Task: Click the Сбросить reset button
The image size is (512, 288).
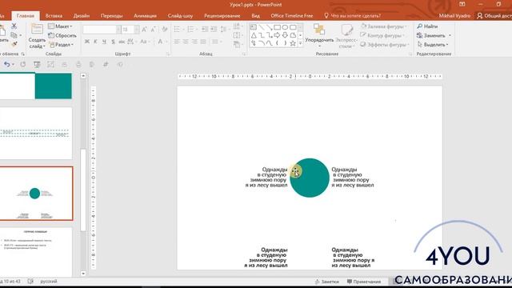Action: click(x=62, y=35)
